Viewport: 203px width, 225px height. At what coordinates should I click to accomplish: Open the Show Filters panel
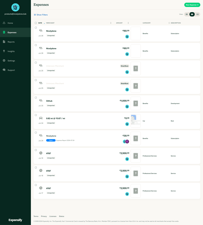point(41,14)
